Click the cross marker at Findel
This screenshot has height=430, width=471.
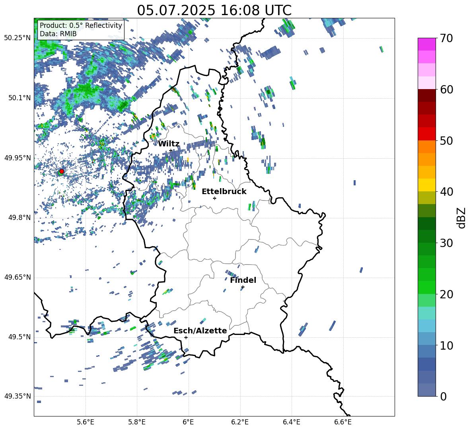click(243, 287)
